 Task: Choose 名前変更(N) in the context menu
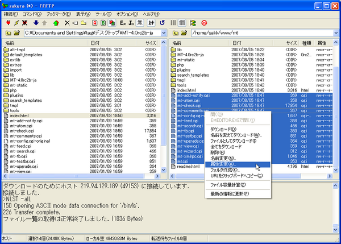(238, 159)
